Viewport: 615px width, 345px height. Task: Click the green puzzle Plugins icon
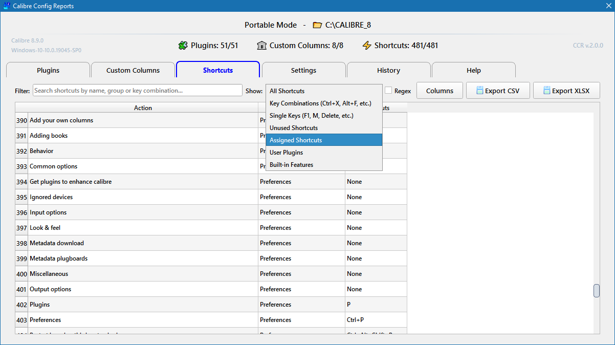pyautogui.click(x=183, y=46)
